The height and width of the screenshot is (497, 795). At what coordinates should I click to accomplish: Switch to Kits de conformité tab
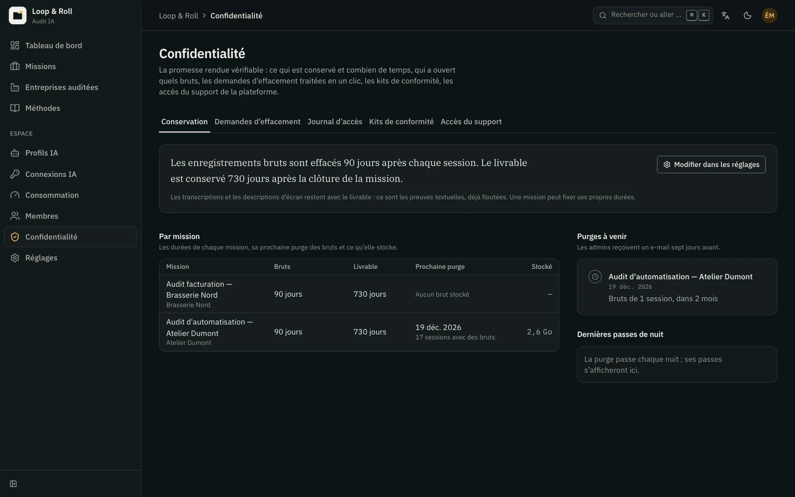tap(401, 122)
